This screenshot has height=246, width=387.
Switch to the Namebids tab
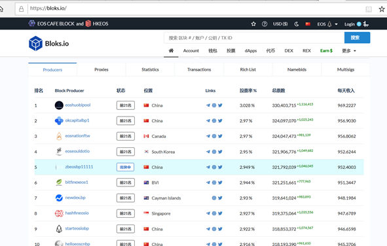click(x=297, y=69)
